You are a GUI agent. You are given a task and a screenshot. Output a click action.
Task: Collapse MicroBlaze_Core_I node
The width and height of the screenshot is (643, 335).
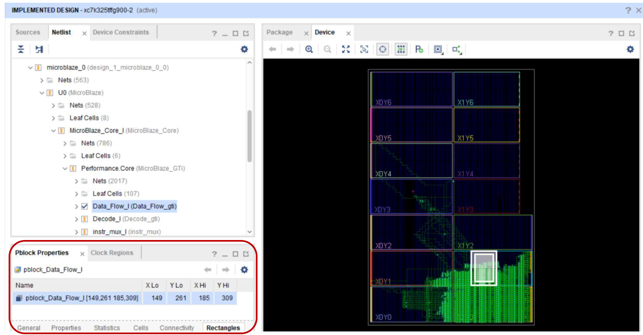53,131
